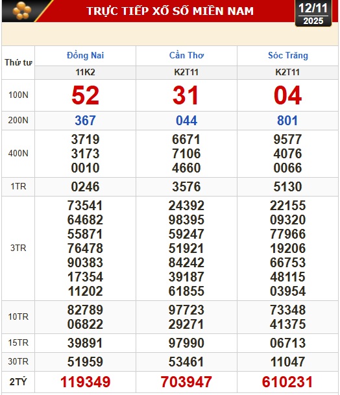The image size is (340, 395).
Task: Select the 3TR number 73541
Action: click(85, 206)
